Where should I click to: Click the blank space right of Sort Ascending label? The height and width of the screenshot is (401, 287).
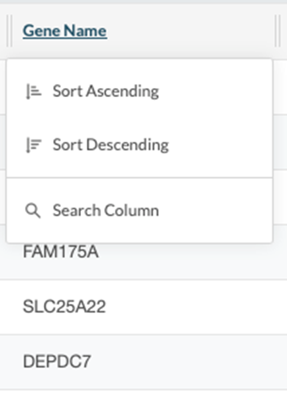click(215, 91)
